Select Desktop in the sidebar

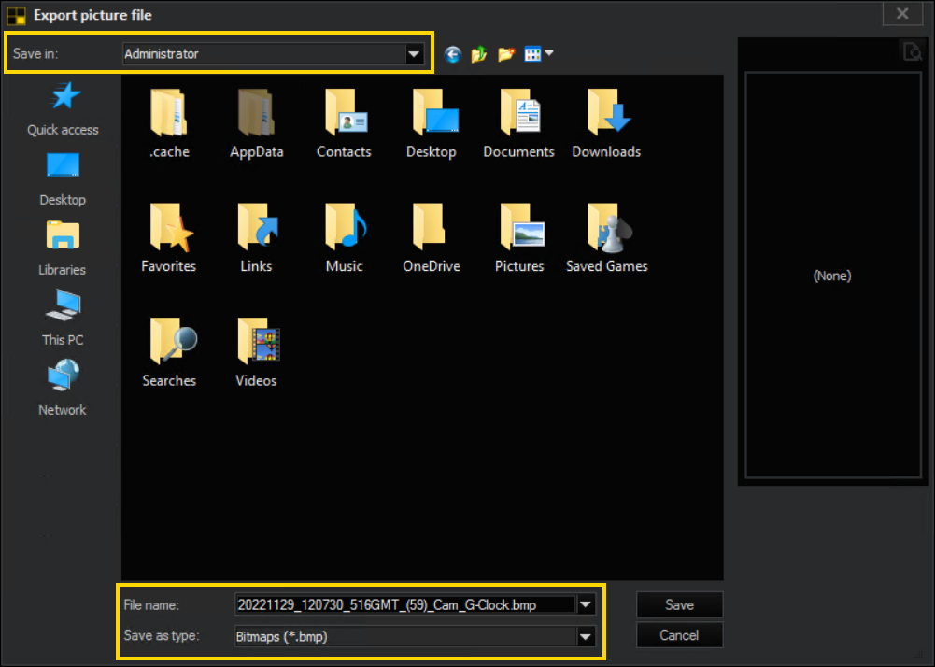pyautogui.click(x=62, y=177)
